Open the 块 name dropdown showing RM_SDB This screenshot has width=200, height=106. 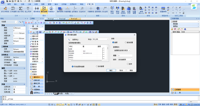click(100, 39)
